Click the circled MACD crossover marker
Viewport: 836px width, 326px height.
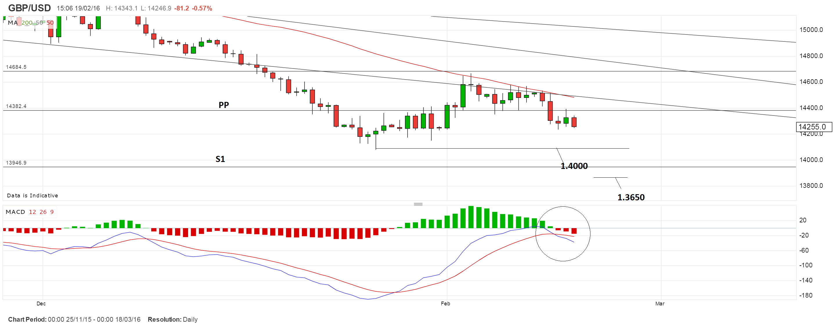pyautogui.click(x=563, y=234)
